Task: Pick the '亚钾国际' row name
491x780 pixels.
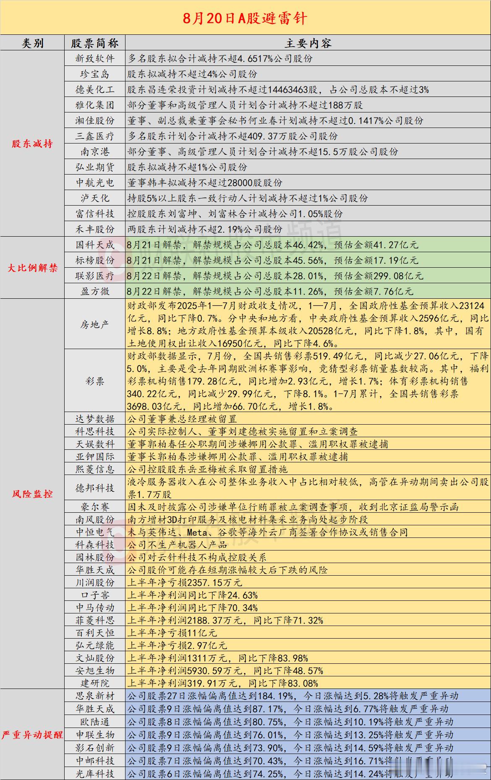Action: point(95,457)
